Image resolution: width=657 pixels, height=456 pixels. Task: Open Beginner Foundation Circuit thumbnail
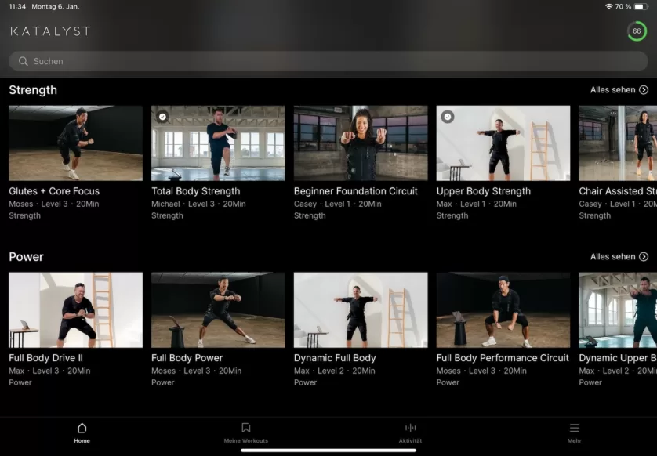point(361,143)
